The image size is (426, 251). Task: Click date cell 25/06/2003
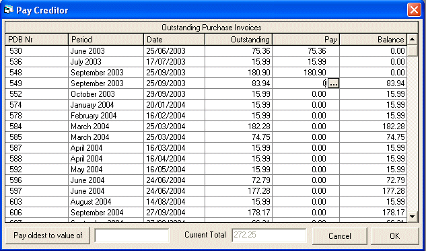pyautogui.click(x=174, y=51)
